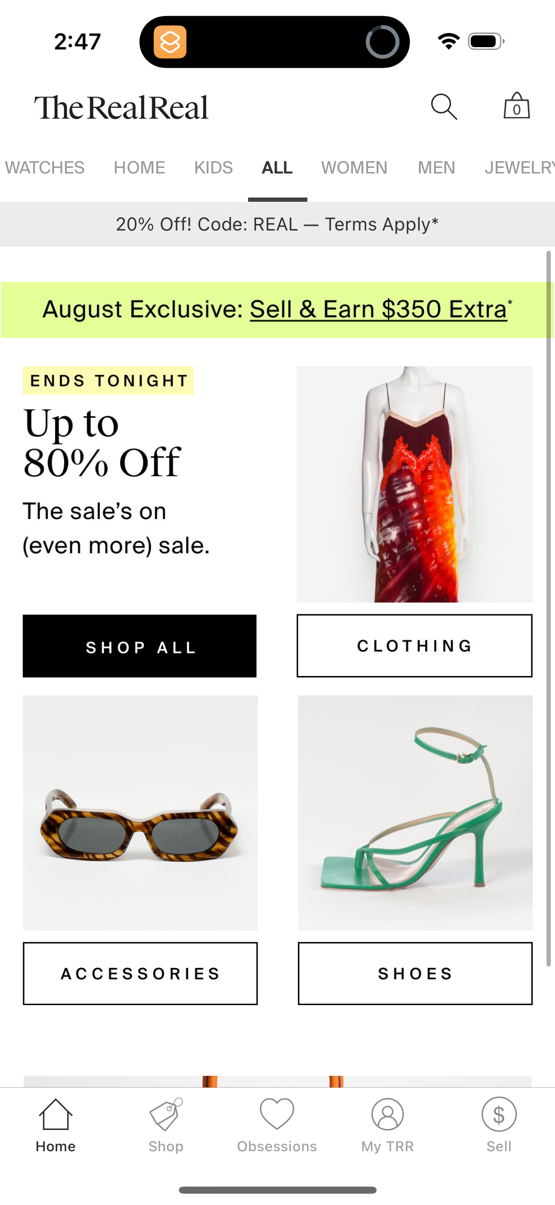Screen dimensions: 555x1205
Task: Select the KIDS category tab
Action: 213,167
